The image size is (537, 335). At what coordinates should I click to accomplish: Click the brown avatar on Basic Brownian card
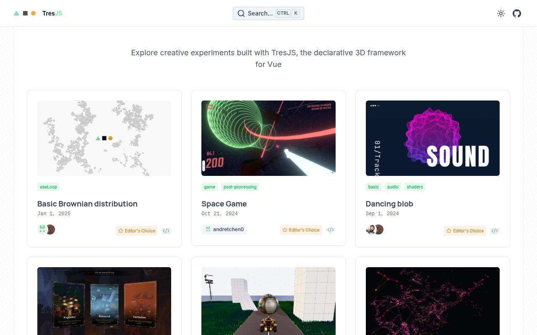pyautogui.click(x=51, y=229)
